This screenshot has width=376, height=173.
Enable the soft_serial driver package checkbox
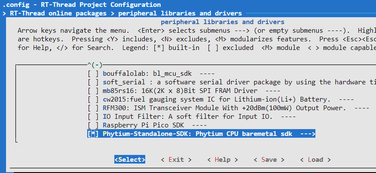(x=93, y=82)
